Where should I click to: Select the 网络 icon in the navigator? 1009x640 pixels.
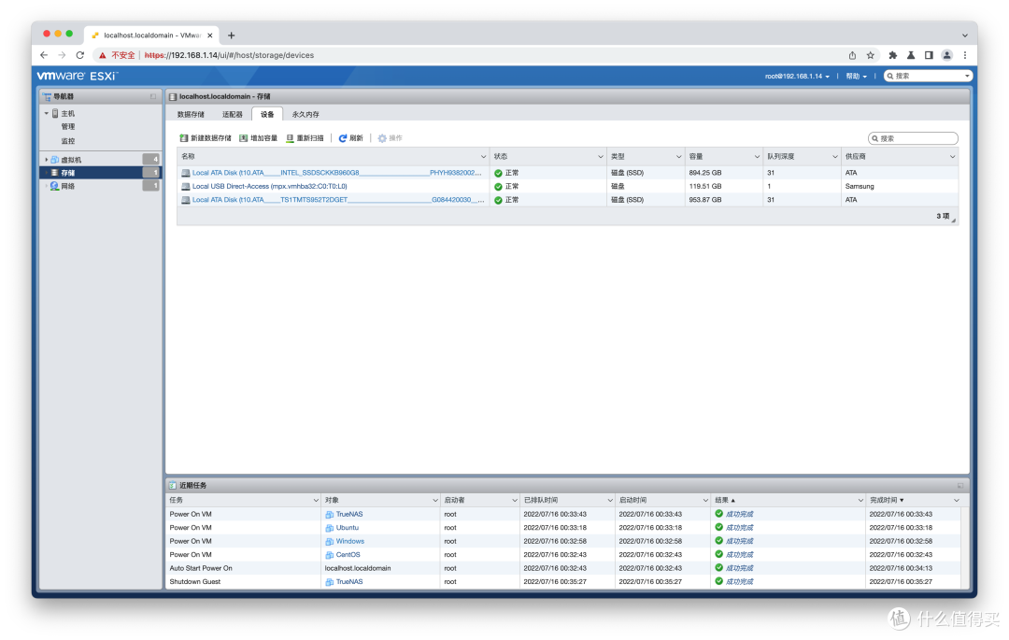[x=53, y=186]
